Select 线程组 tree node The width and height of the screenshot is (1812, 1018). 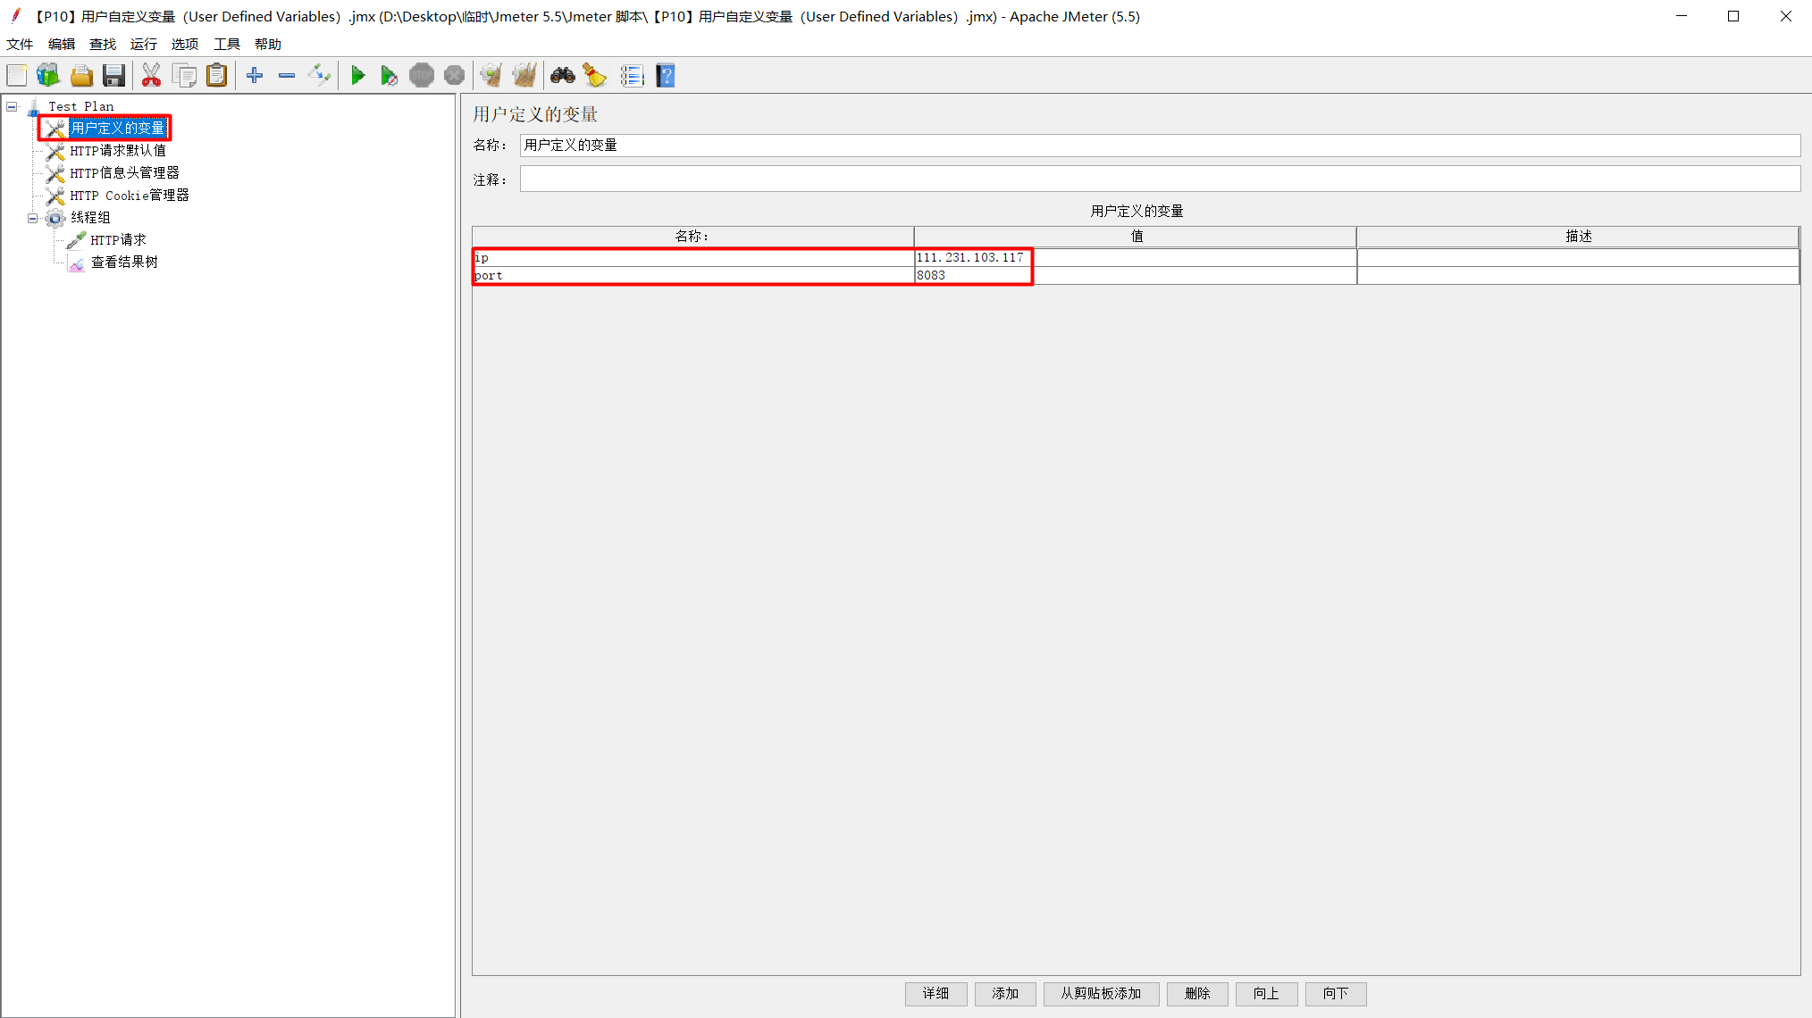pos(91,218)
